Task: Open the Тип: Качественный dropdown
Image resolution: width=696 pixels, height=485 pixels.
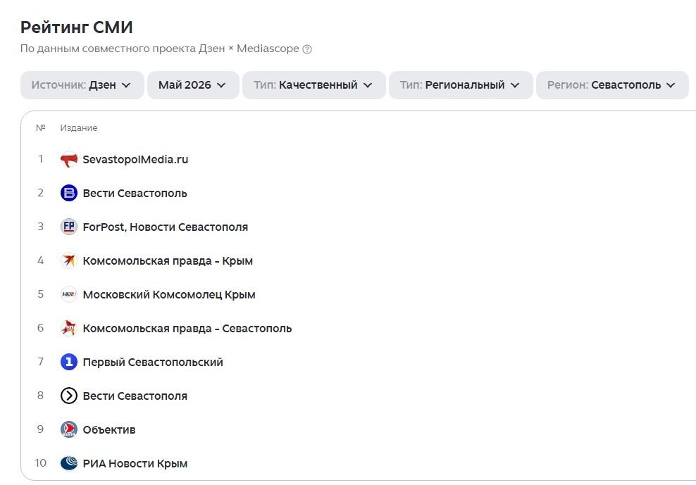Action: pos(313,84)
